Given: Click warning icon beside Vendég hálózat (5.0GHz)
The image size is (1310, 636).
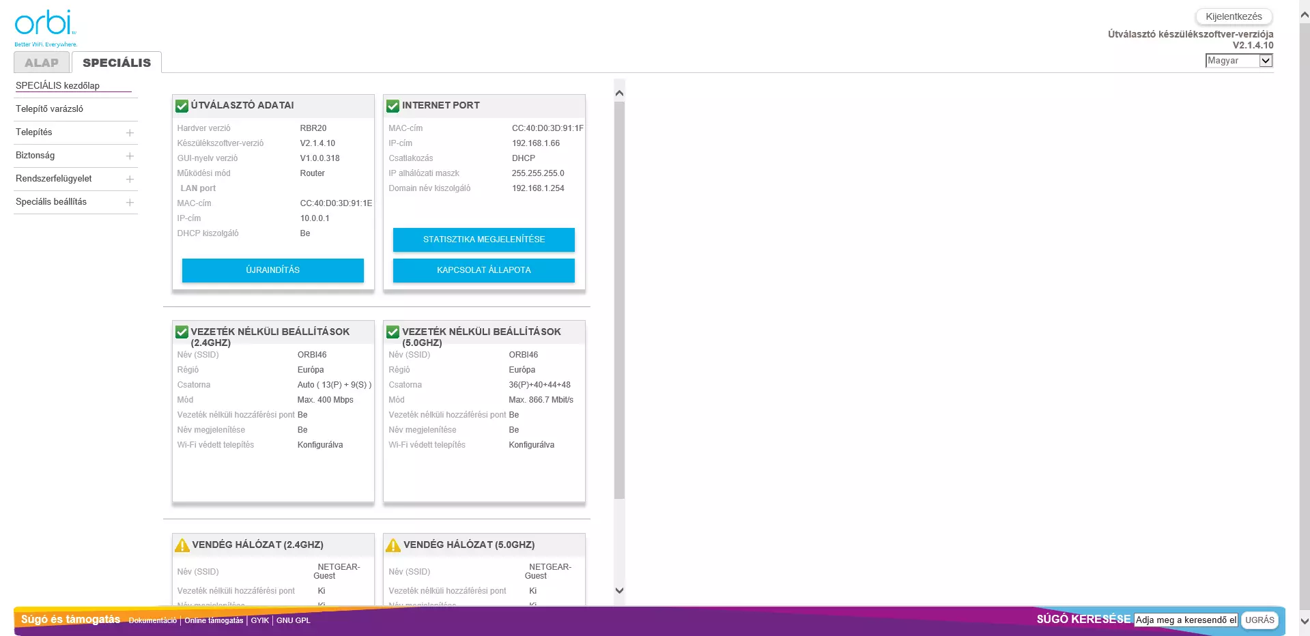Looking at the screenshot, I should (393, 545).
